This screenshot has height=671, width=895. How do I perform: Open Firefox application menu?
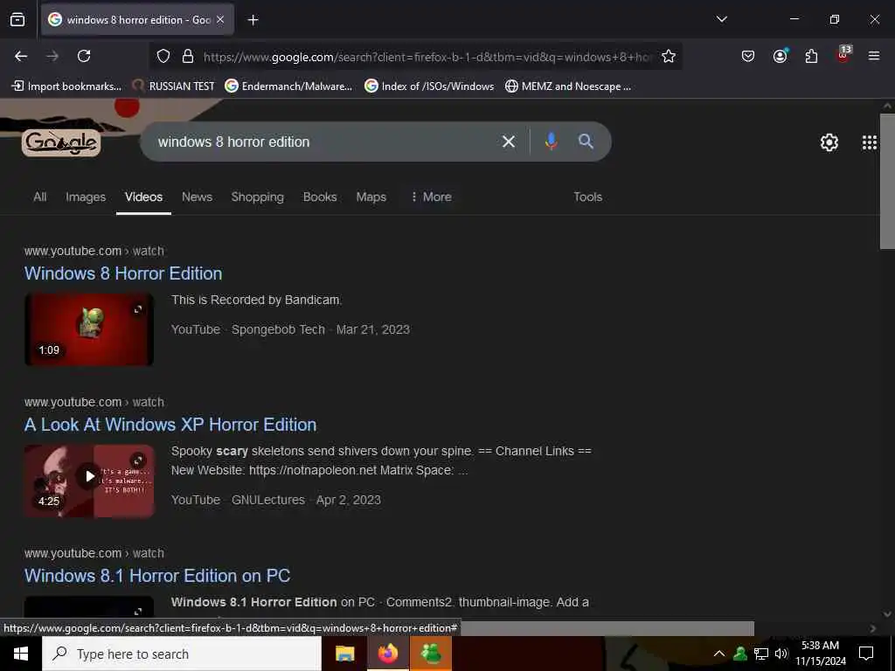pos(874,56)
